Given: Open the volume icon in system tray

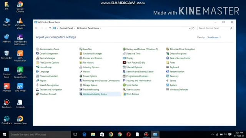Looking at the screenshot, I should (226, 135).
